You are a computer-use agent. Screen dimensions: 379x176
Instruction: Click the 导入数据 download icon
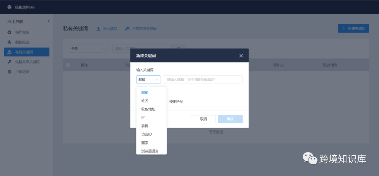(98, 29)
